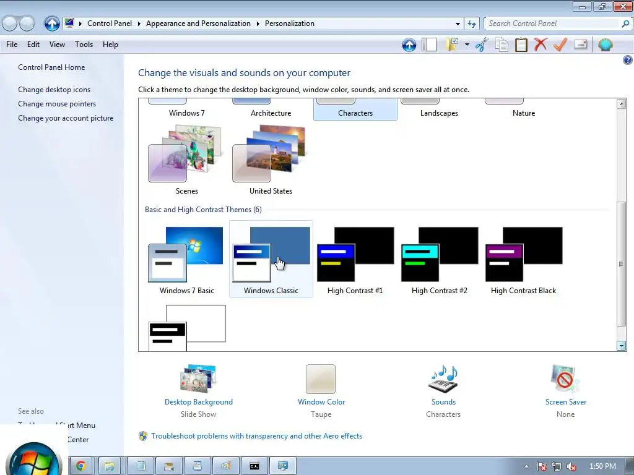Viewport: 634px width, 475px height.
Task: Click the theme list scroll down arrow
Action: 622,346
